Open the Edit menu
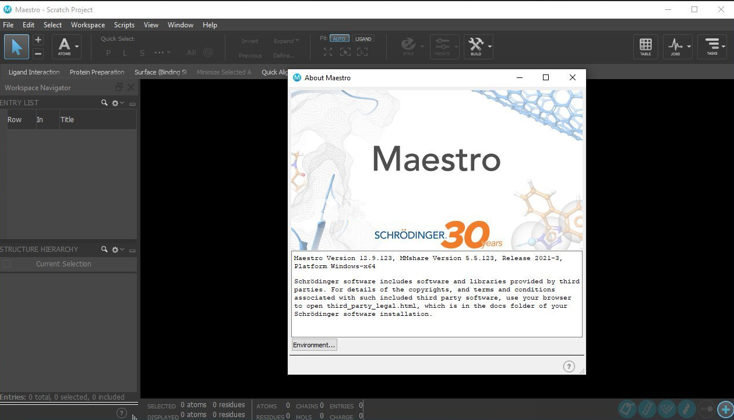 pos(29,25)
